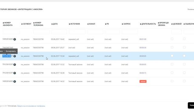Screen dimensions: 194x109
Task: Click repeated_call in 02.06.2017 15:34 row
Action: [74, 56]
